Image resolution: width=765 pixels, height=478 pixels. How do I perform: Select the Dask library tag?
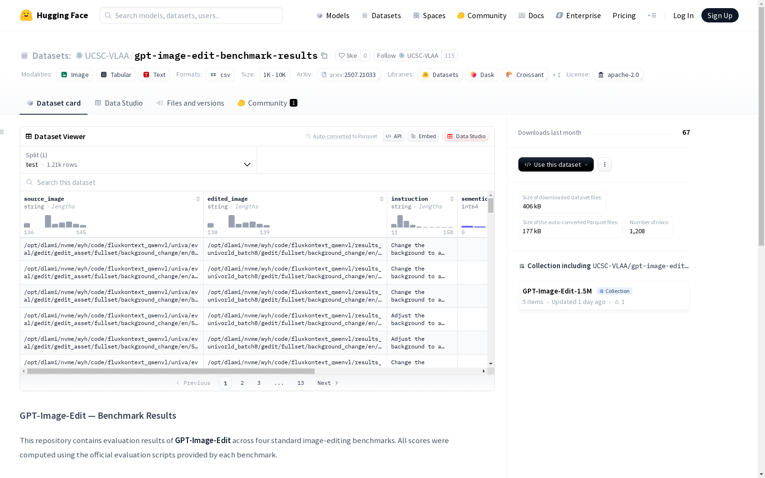pos(482,75)
